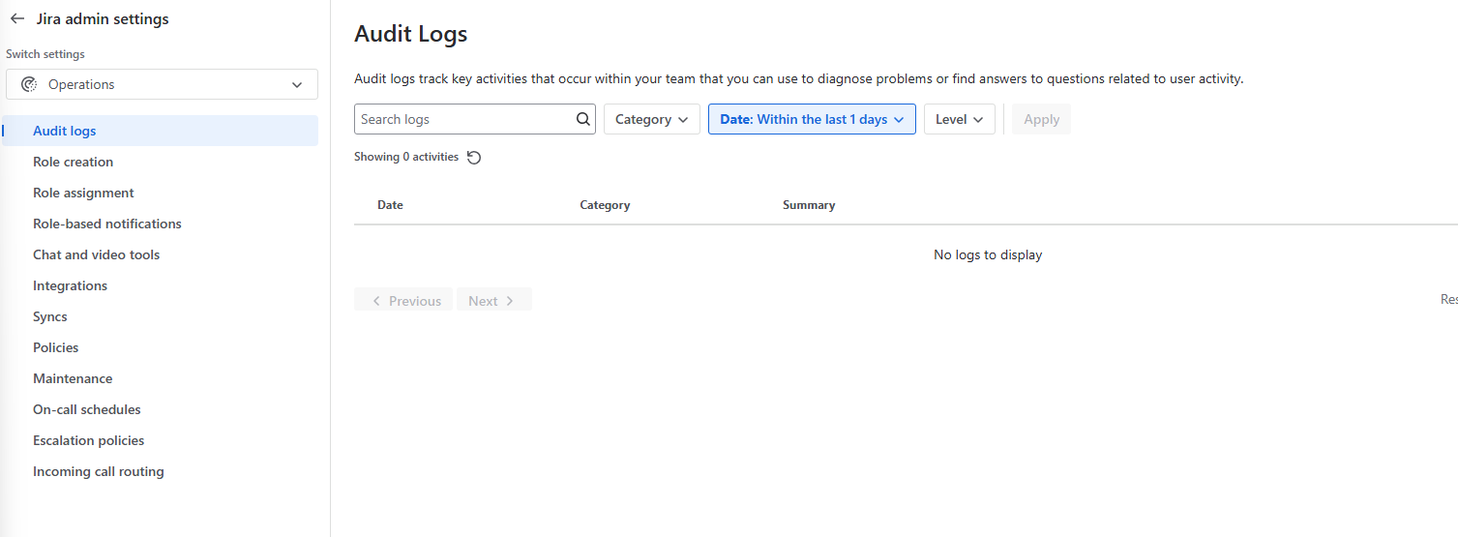The width and height of the screenshot is (1458, 537).
Task: Open Role creation settings
Action: tap(73, 162)
